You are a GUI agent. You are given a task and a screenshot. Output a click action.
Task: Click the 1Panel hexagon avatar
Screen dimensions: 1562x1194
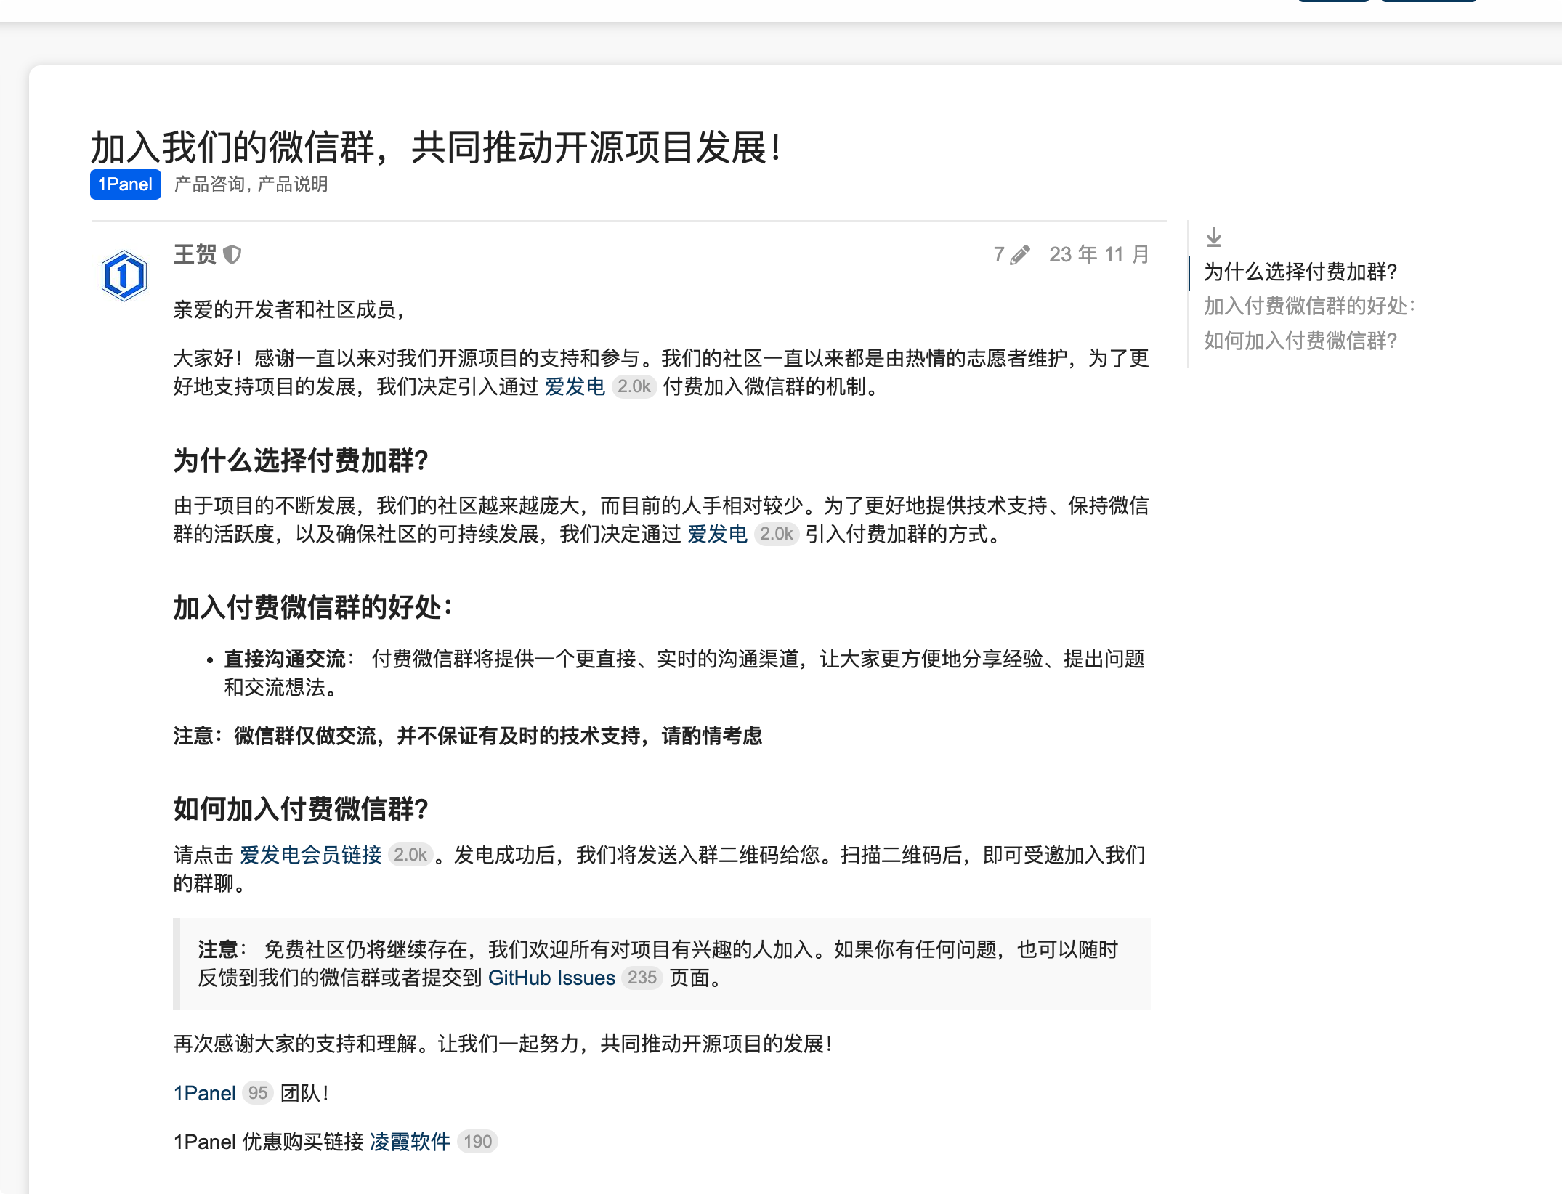[124, 276]
